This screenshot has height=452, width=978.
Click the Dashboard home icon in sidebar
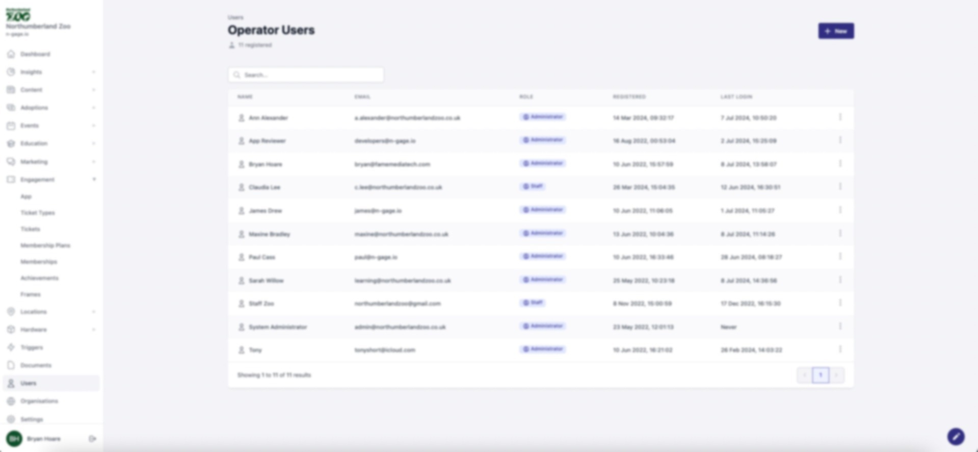[11, 54]
